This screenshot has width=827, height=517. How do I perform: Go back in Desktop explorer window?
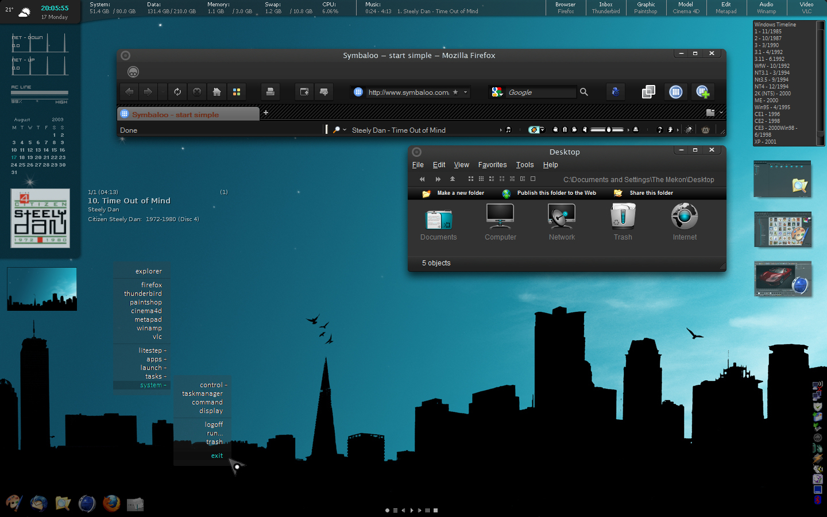tap(422, 179)
